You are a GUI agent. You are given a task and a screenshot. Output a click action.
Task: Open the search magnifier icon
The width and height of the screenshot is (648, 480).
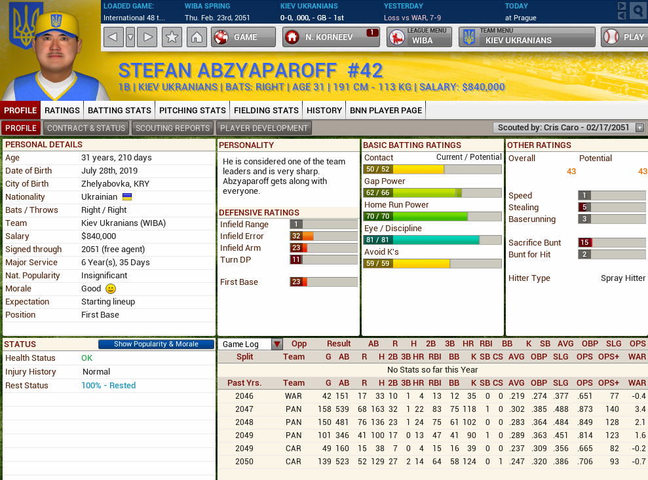(x=638, y=11)
